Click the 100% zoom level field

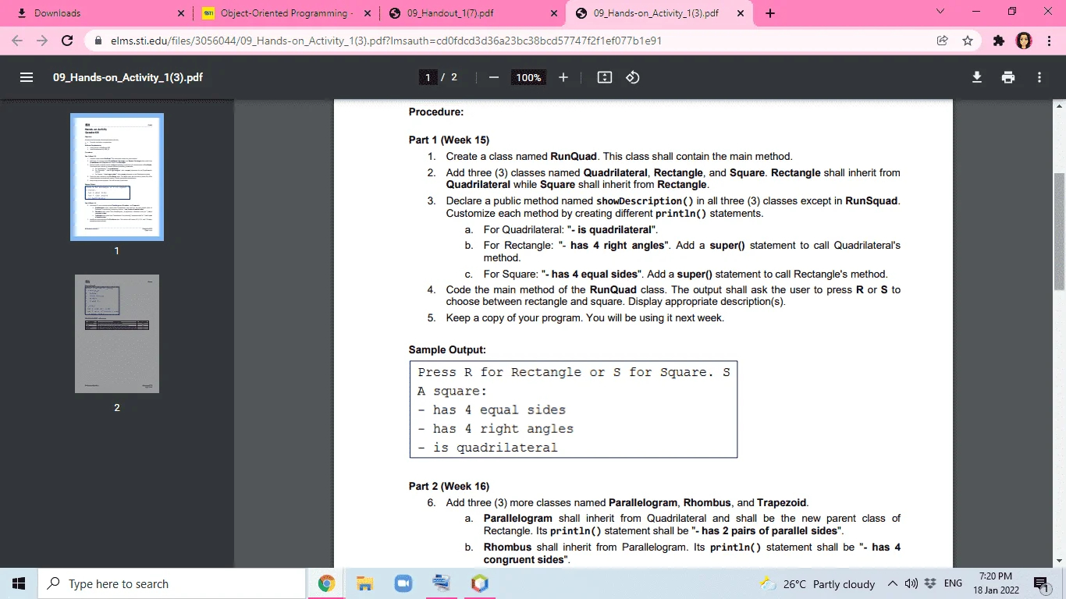(x=528, y=77)
